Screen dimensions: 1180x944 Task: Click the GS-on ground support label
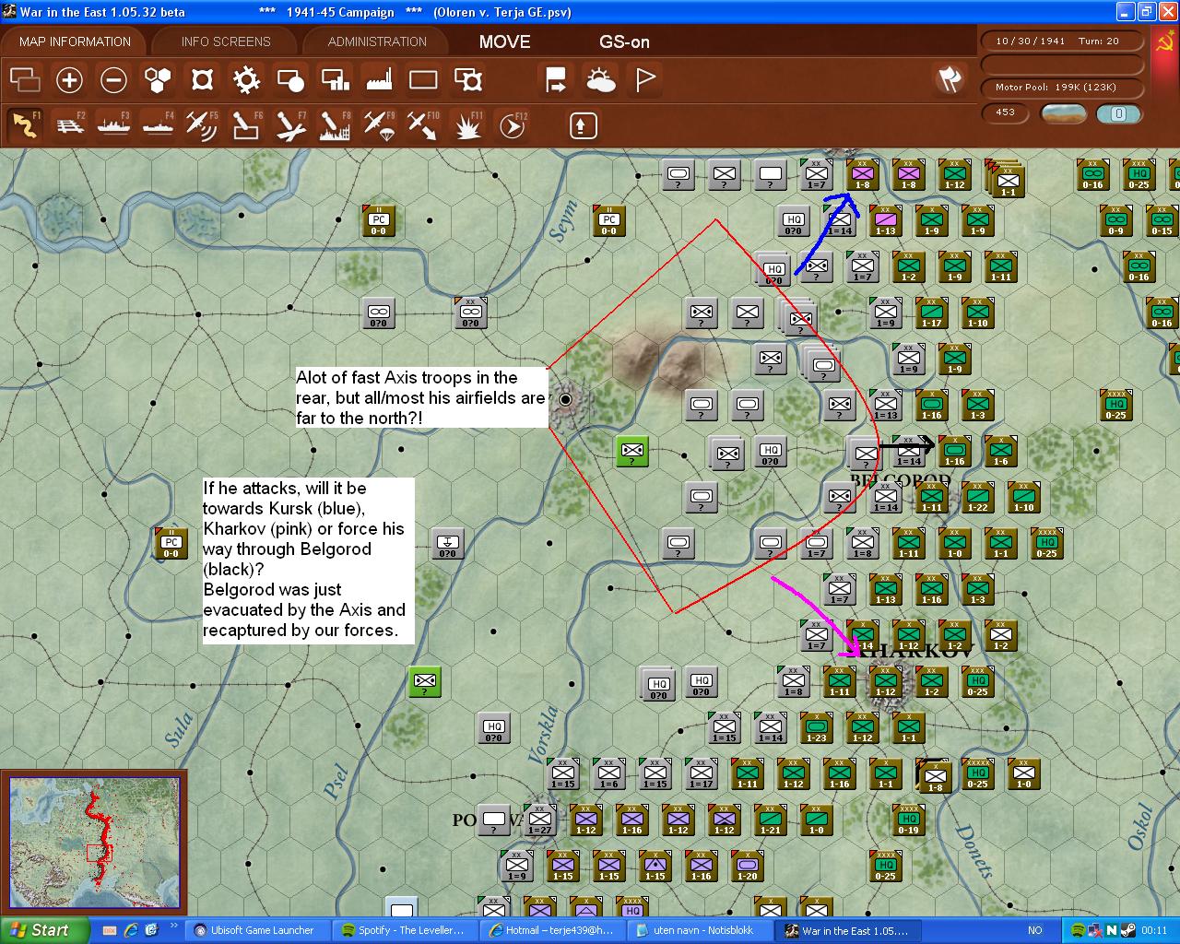tap(625, 41)
